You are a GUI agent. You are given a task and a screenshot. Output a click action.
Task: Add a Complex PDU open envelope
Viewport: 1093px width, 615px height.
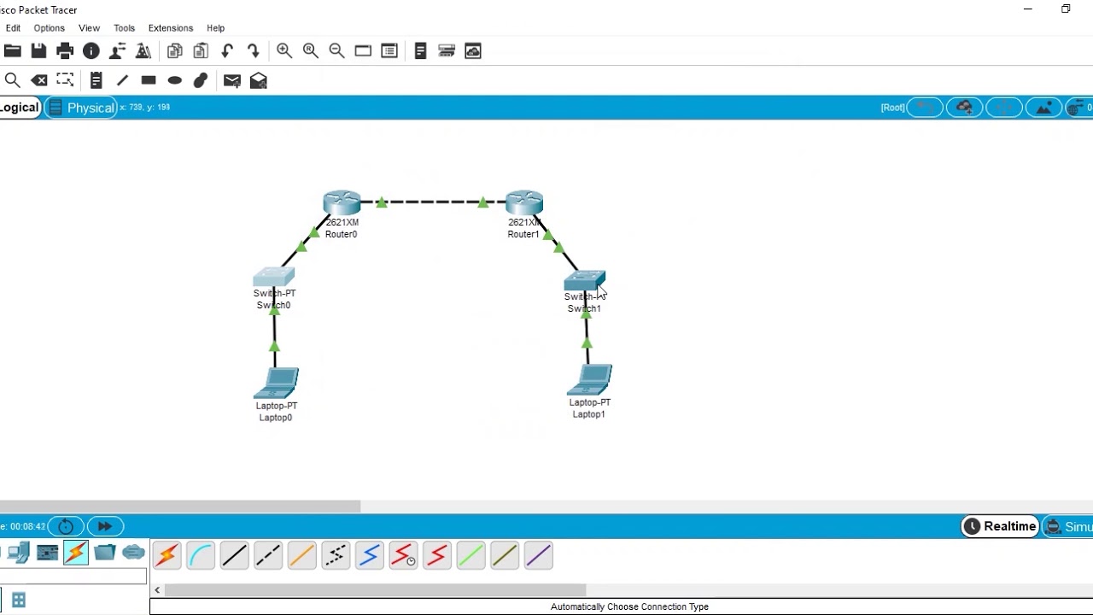[259, 80]
